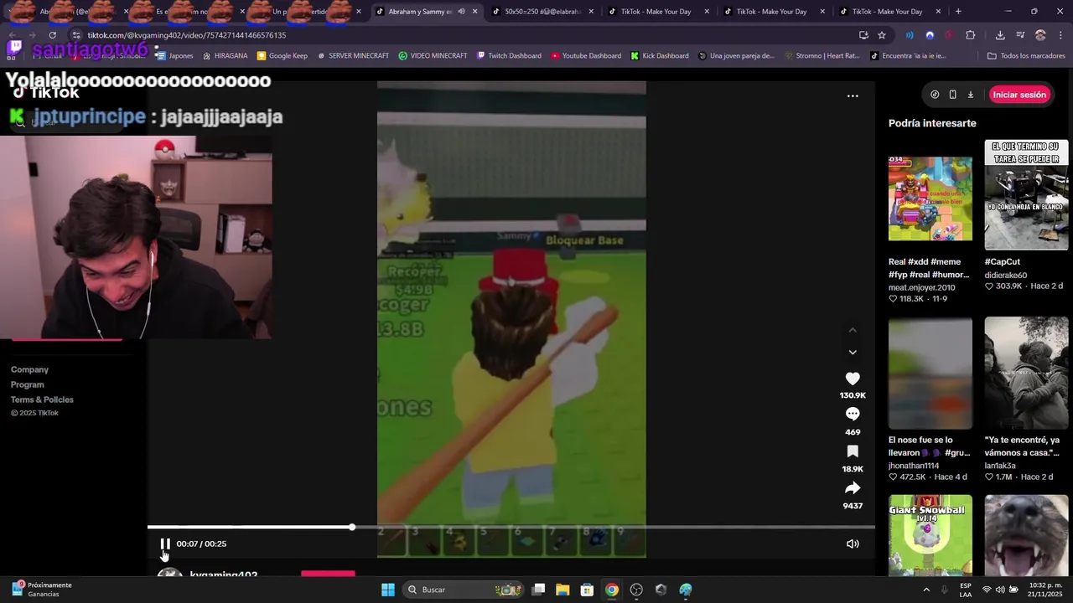
Task: Open the Kick Dashboard bookmark
Action: pyautogui.click(x=659, y=56)
